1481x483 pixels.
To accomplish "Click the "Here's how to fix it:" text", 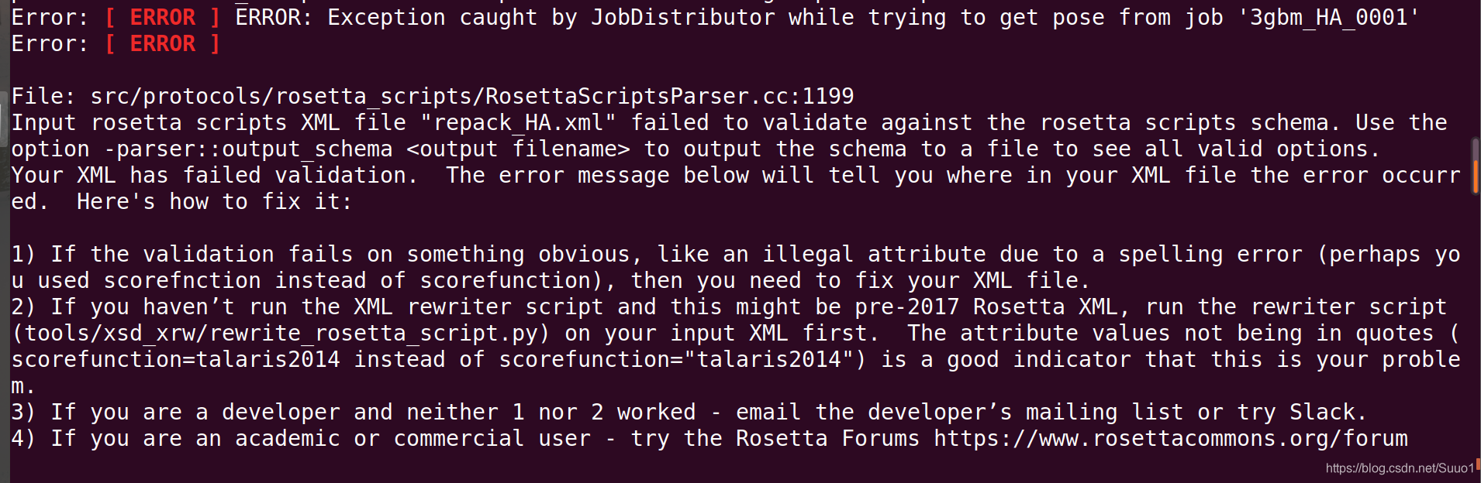I will 215,202.
